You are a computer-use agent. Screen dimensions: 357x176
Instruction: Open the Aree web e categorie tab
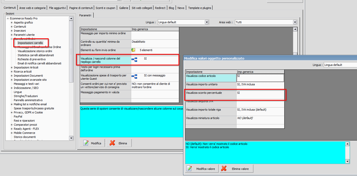click(x=32, y=8)
